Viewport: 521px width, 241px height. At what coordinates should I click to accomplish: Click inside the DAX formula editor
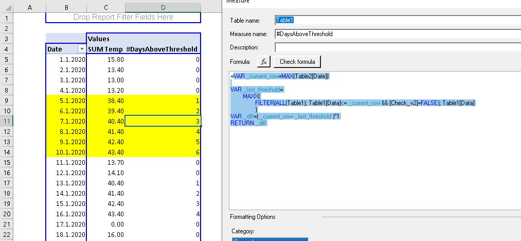(x=375, y=140)
